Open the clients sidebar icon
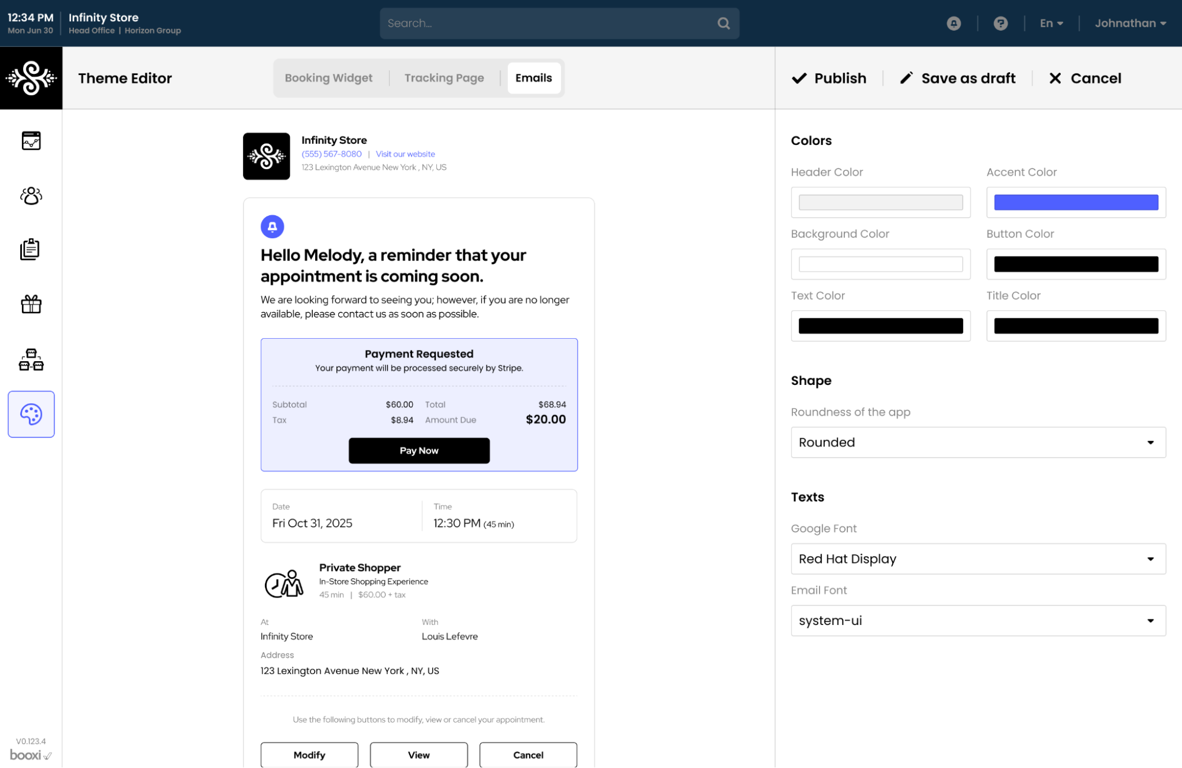The width and height of the screenshot is (1182, 768). (31, 196)
